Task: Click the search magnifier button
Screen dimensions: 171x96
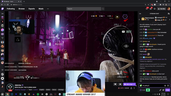Action: (103, 9)
